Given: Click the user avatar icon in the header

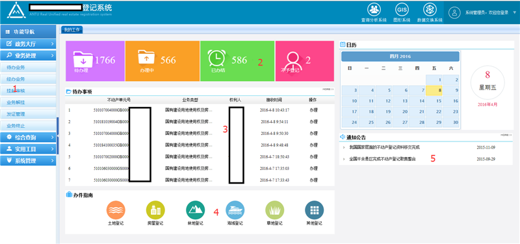Looking at the screenshot, I should 454,12.
